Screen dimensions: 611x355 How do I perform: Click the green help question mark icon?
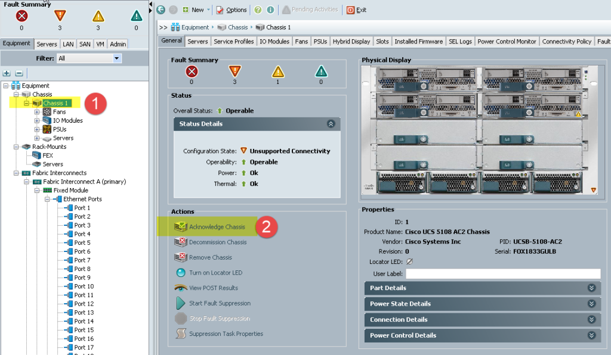(x=258, y=10)
